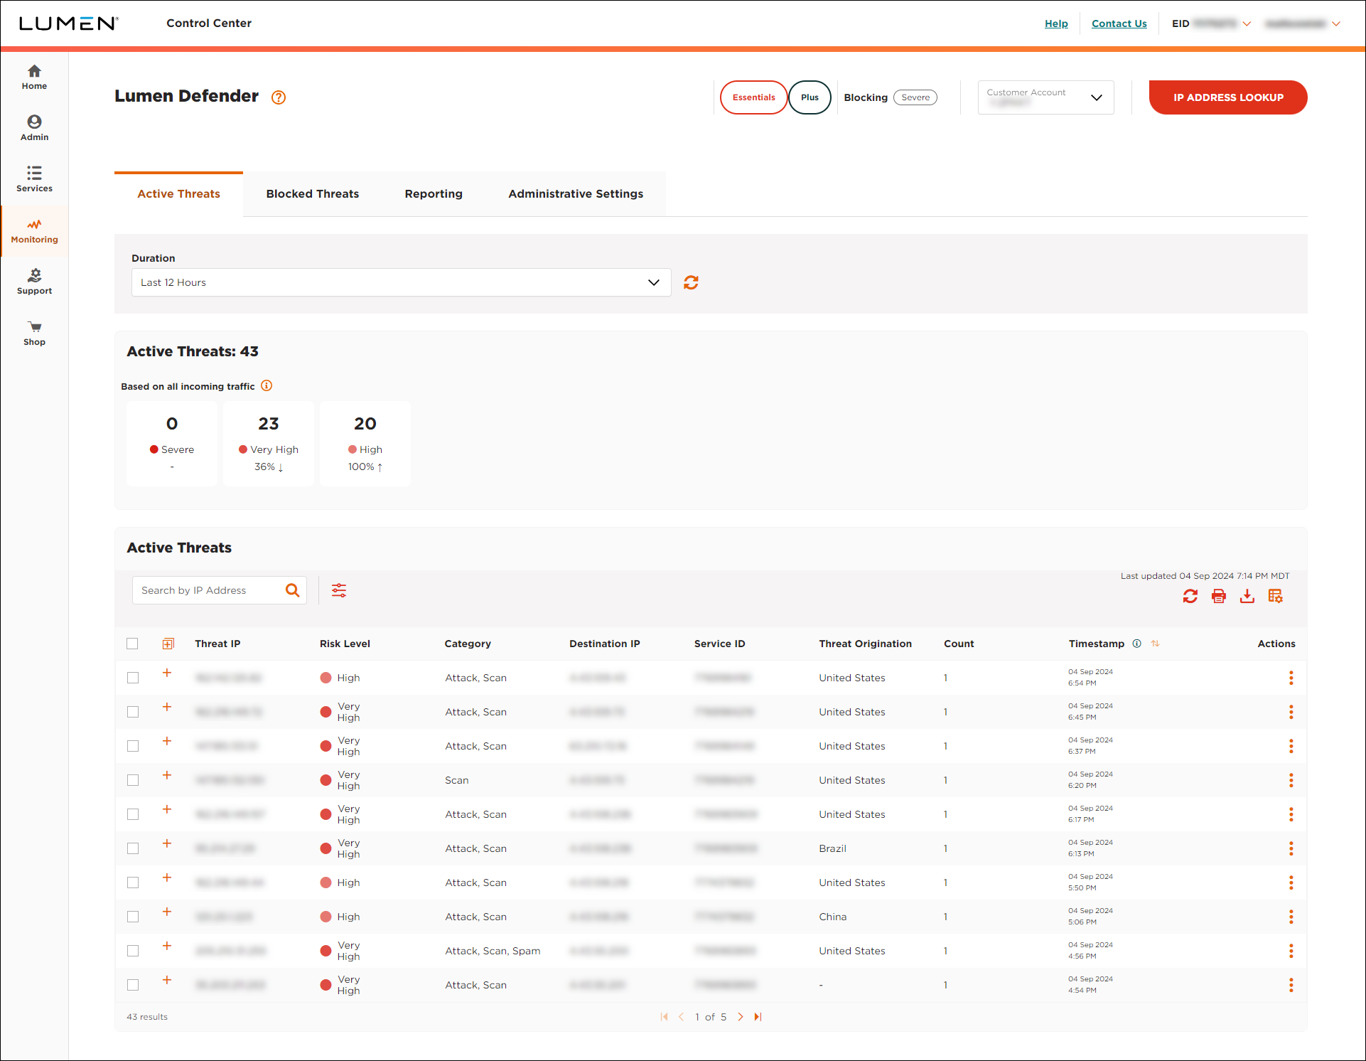
Task: Click the info icon next to incoming traffic
Action: pos(267,386)
